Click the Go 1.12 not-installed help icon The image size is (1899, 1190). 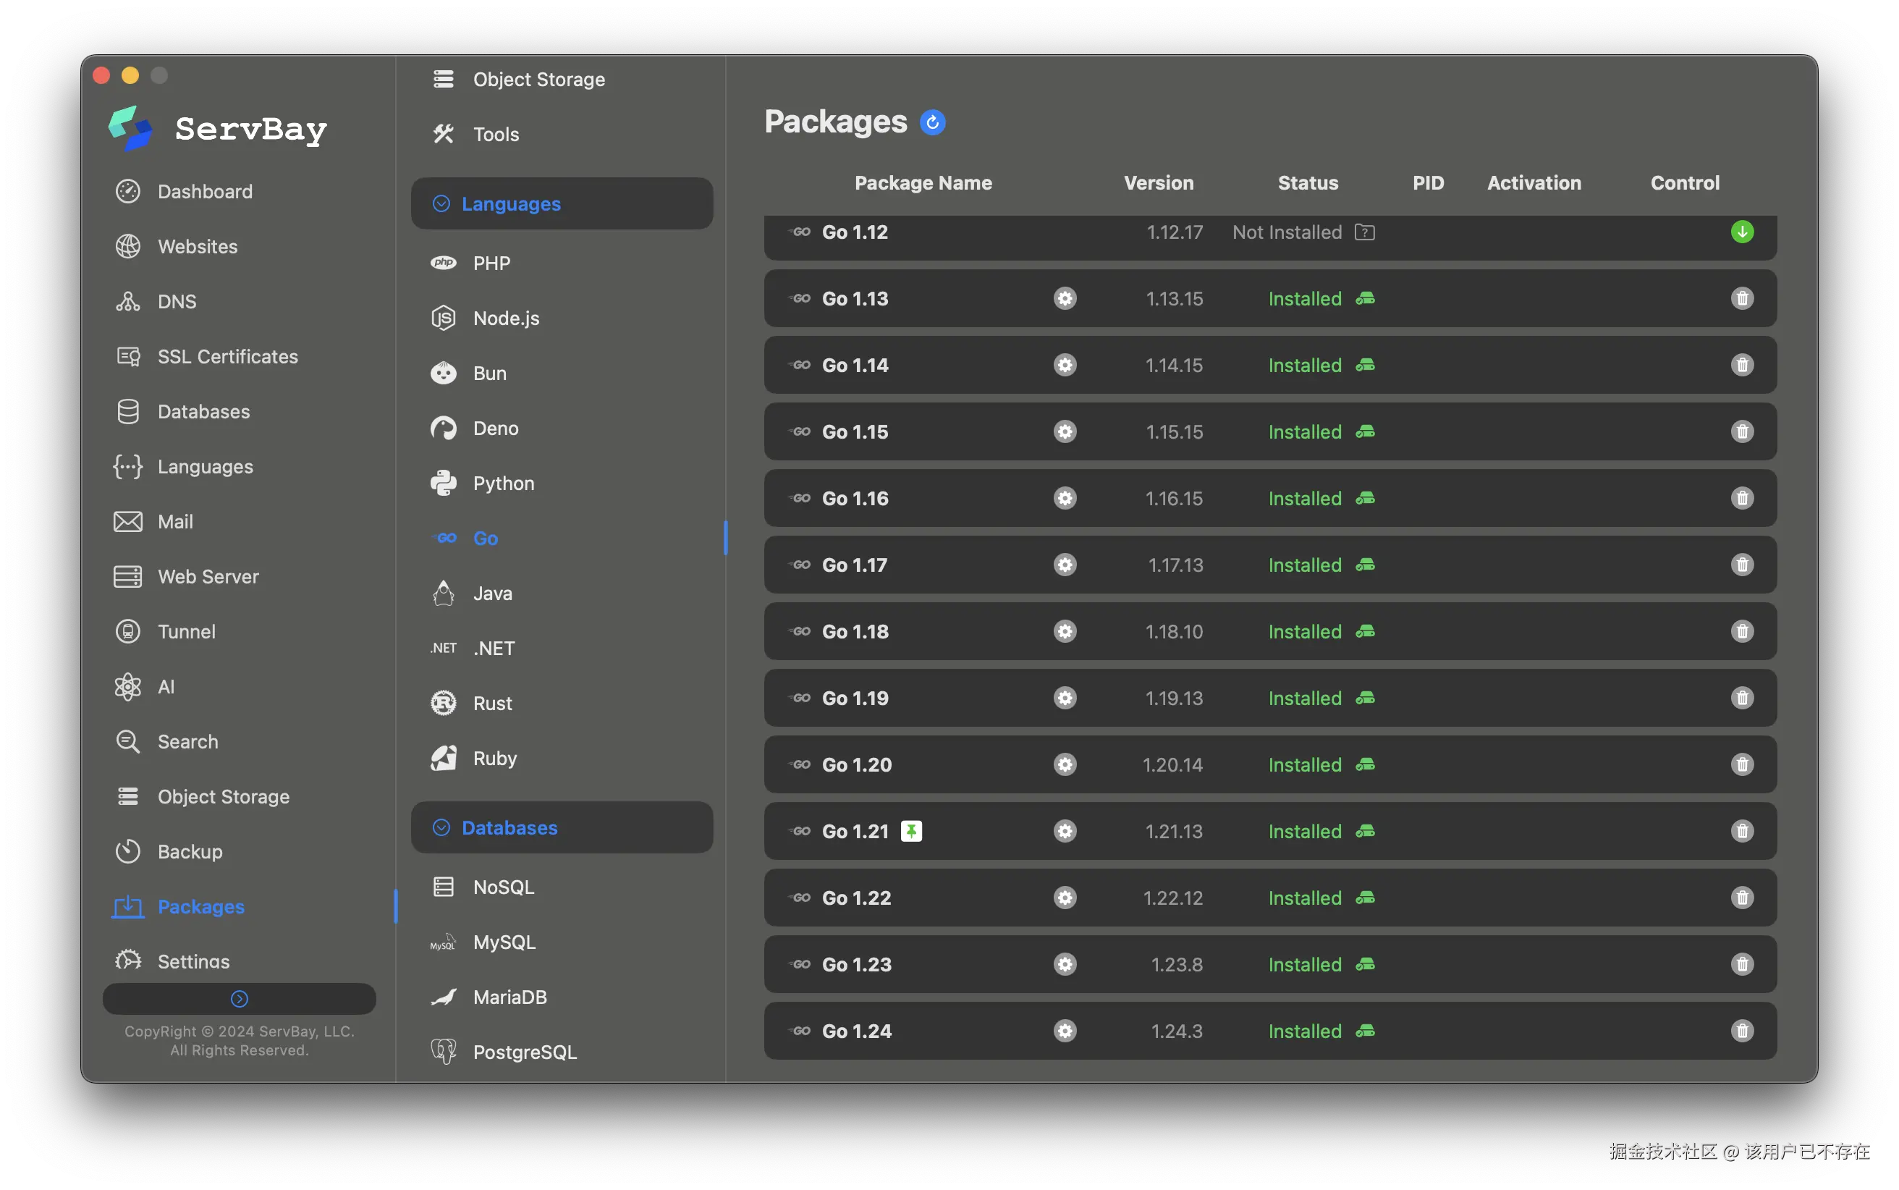coord(1364,232)
